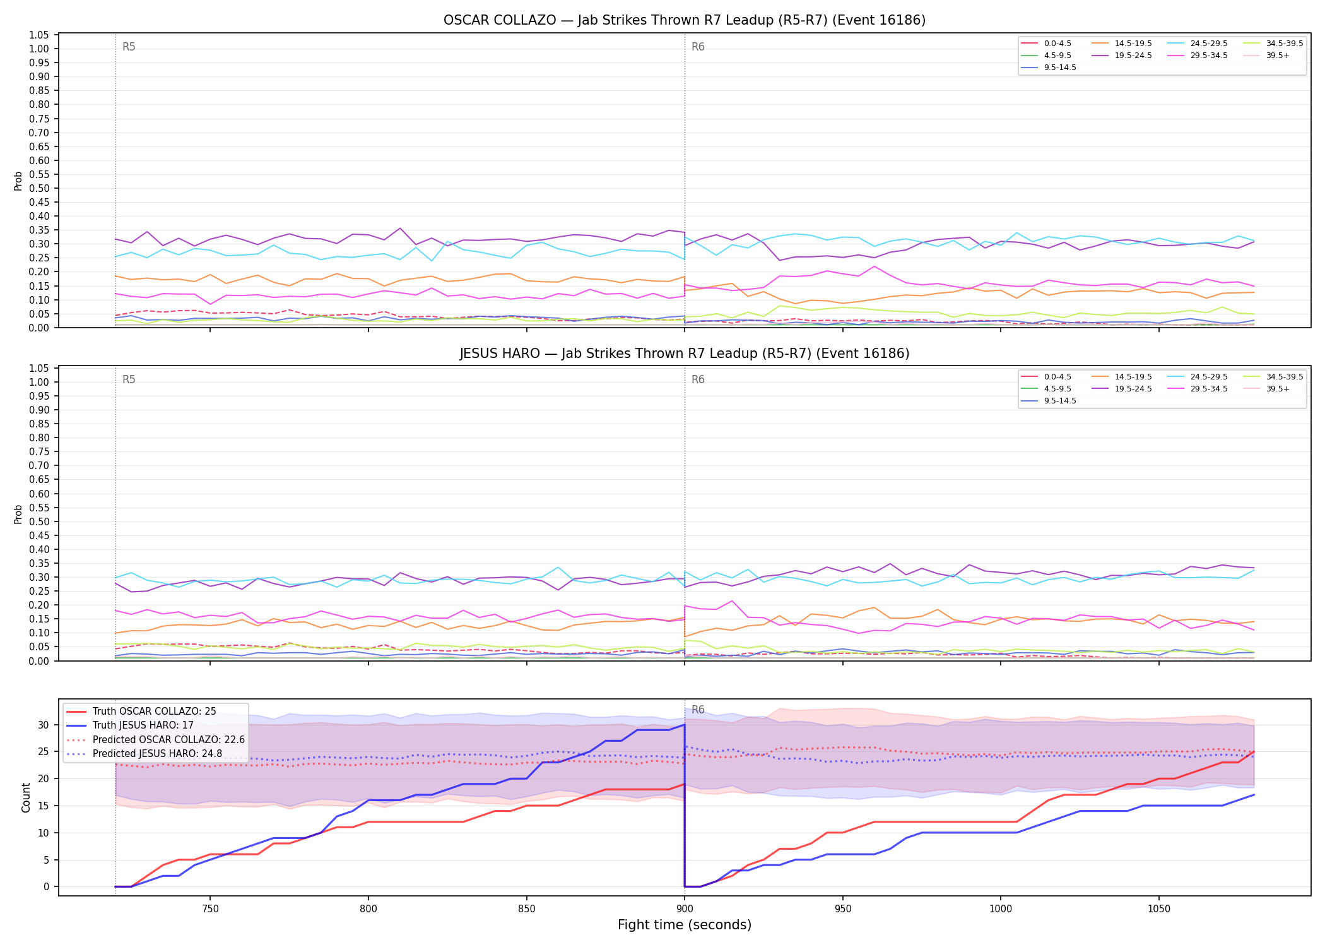The height and width of the screenshot is (947, 1325).
Task: Select the 29.5-34.5 legend entry in Collazo chart
Action: [x=1198, y=56]
